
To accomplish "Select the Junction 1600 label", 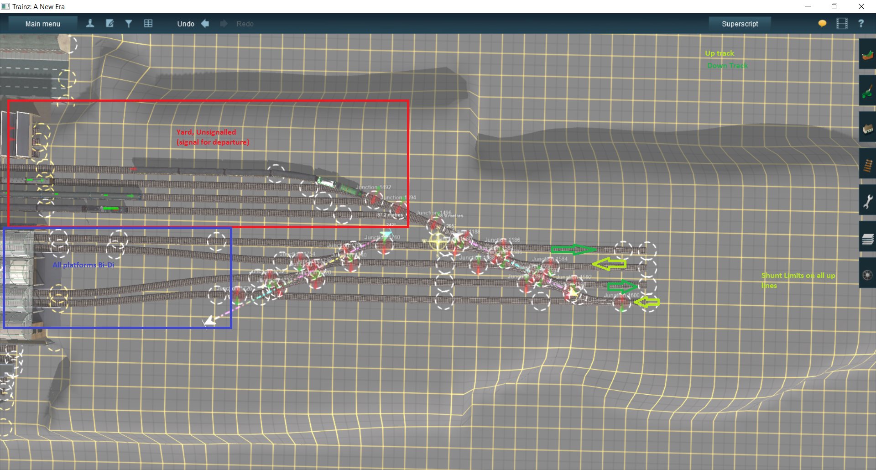I will [622, 295].
